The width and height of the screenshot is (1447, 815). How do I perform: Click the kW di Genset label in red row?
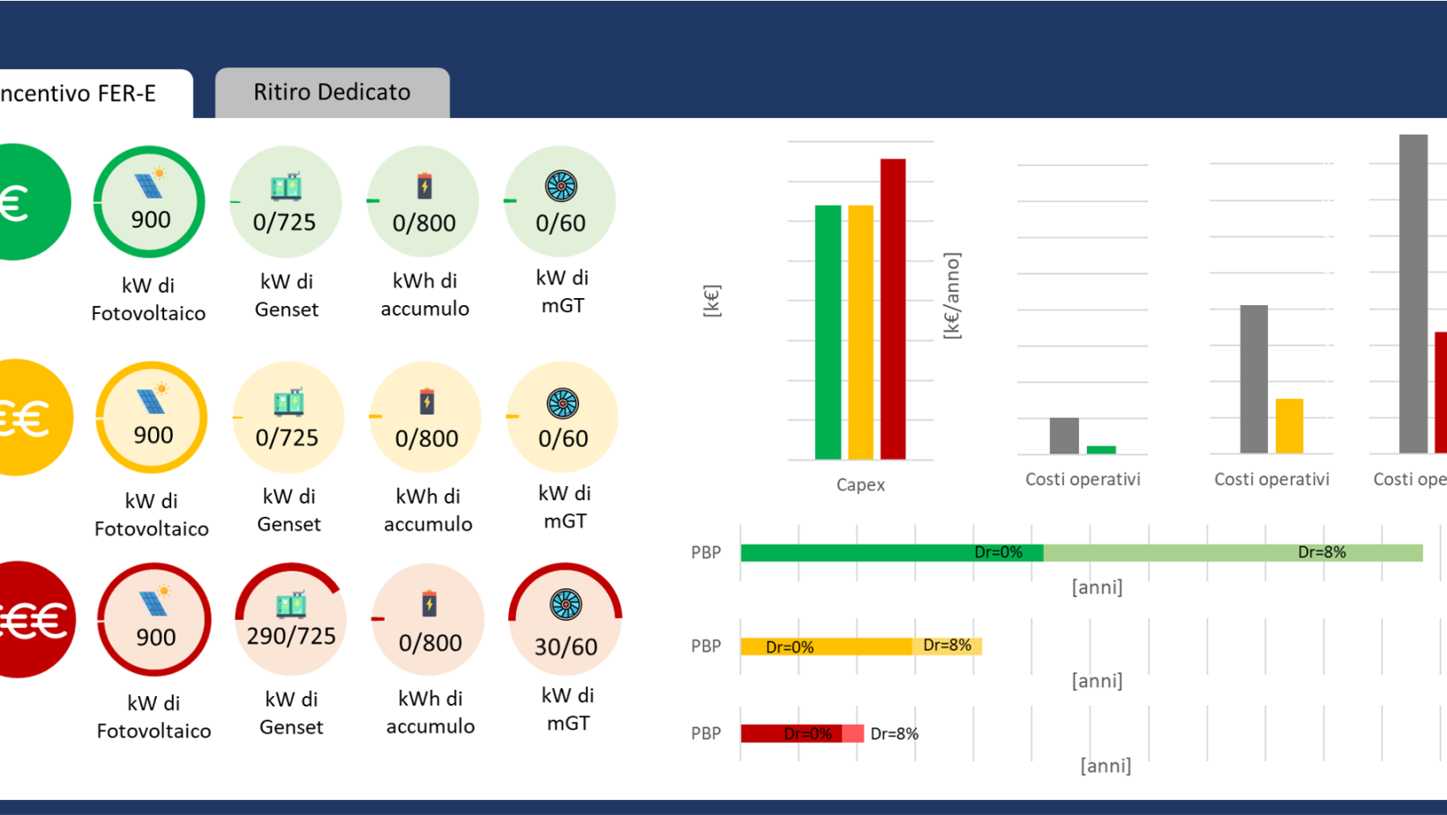(291, 713)
